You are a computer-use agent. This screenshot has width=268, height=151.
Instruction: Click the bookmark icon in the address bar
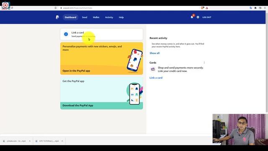(55, 8)
